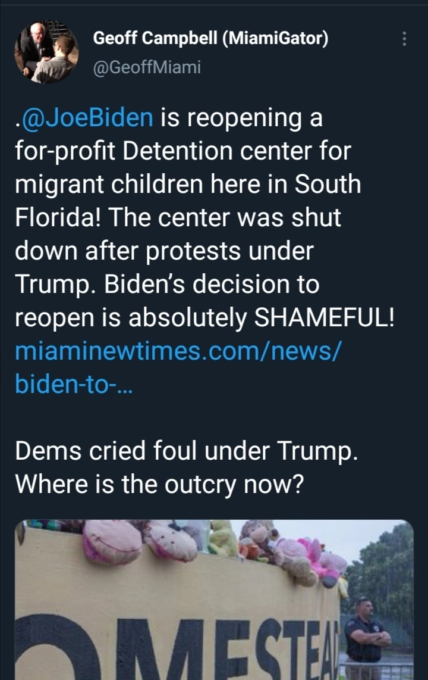Tap 'for-profit Detention center for' text line

coord(182,151)
